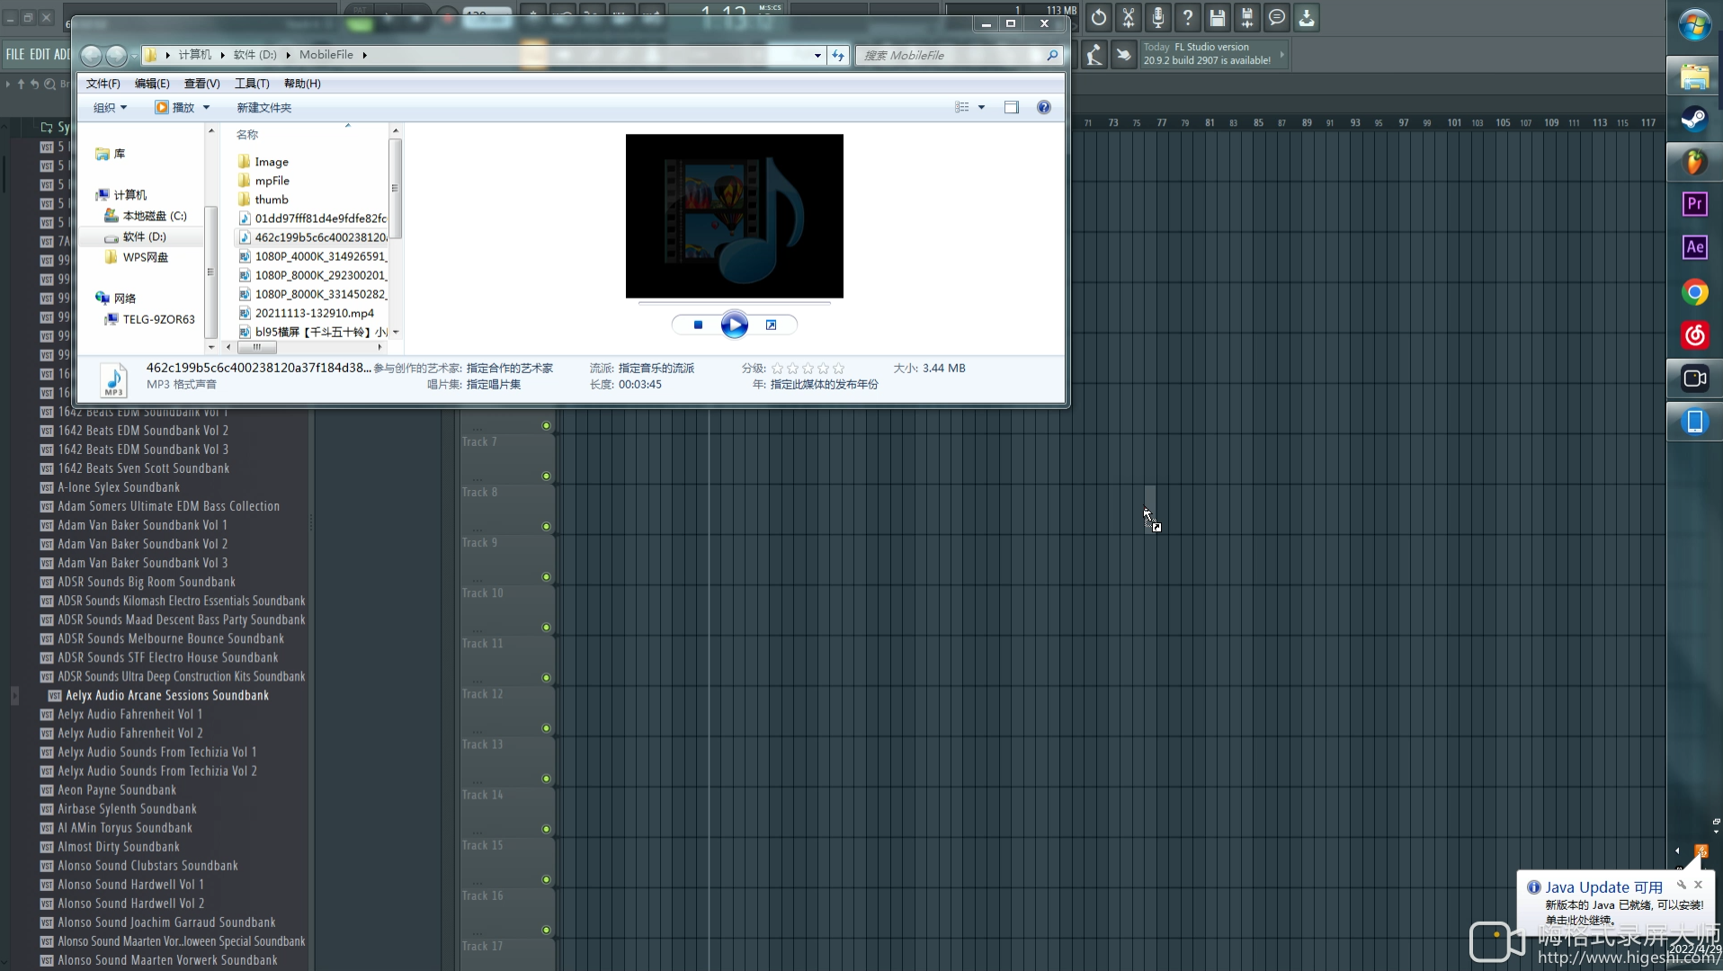Toggle Explorer preview pane button
The width and height of the screenshot is (1723, 971).
click(1012, 107)
